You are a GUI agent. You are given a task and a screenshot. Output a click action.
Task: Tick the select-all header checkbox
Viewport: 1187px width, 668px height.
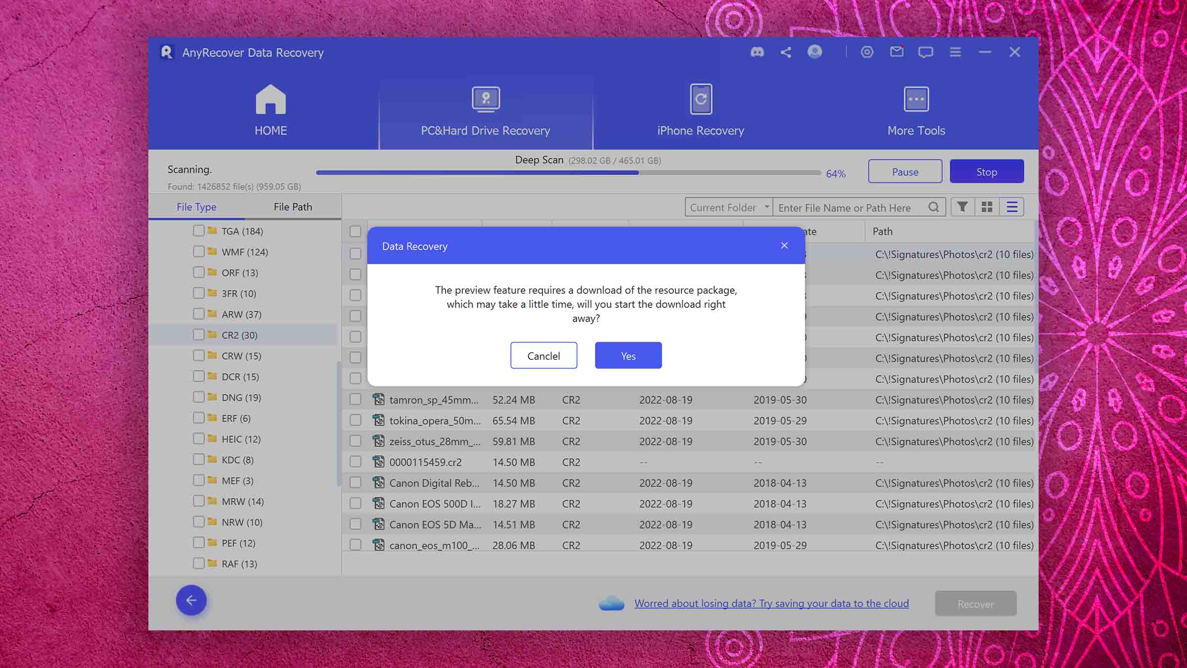pyautogui.click(x=355, y=231)
